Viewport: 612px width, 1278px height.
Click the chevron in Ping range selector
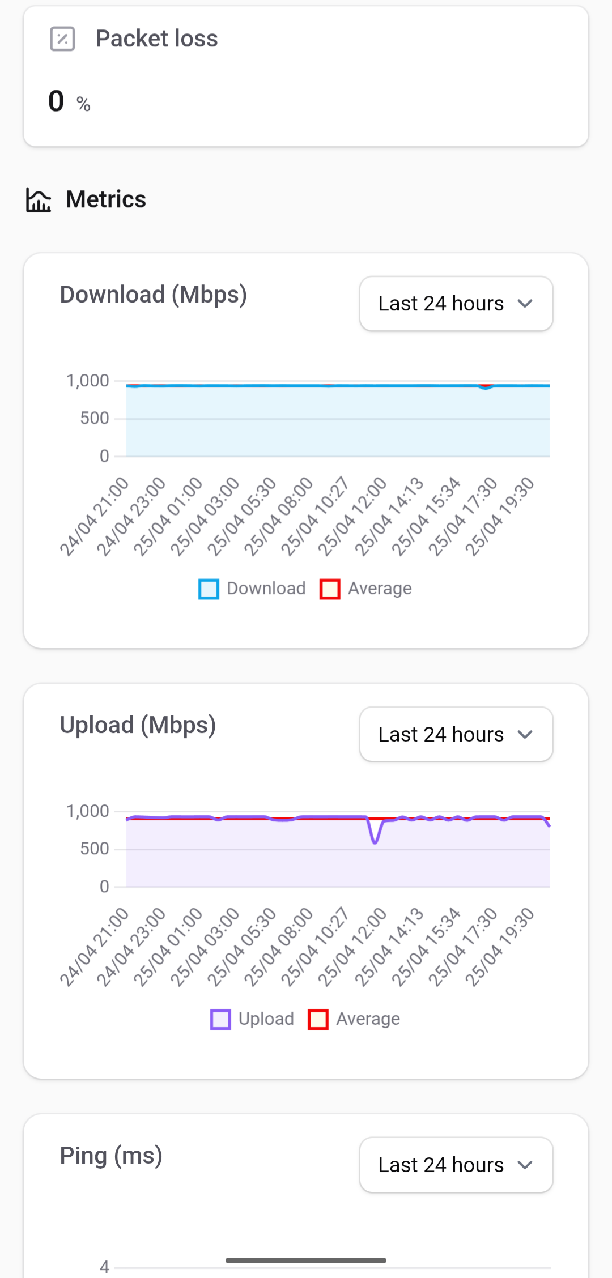525,1165
